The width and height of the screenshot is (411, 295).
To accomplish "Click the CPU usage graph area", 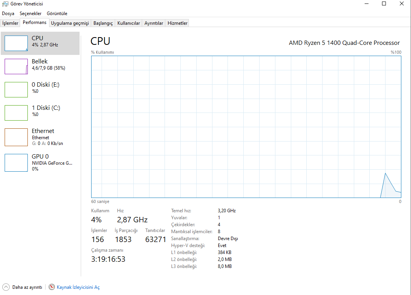I will (246, 127).
